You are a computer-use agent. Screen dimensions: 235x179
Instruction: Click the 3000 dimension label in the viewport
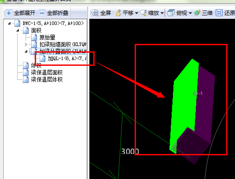(x=130, y=151)
